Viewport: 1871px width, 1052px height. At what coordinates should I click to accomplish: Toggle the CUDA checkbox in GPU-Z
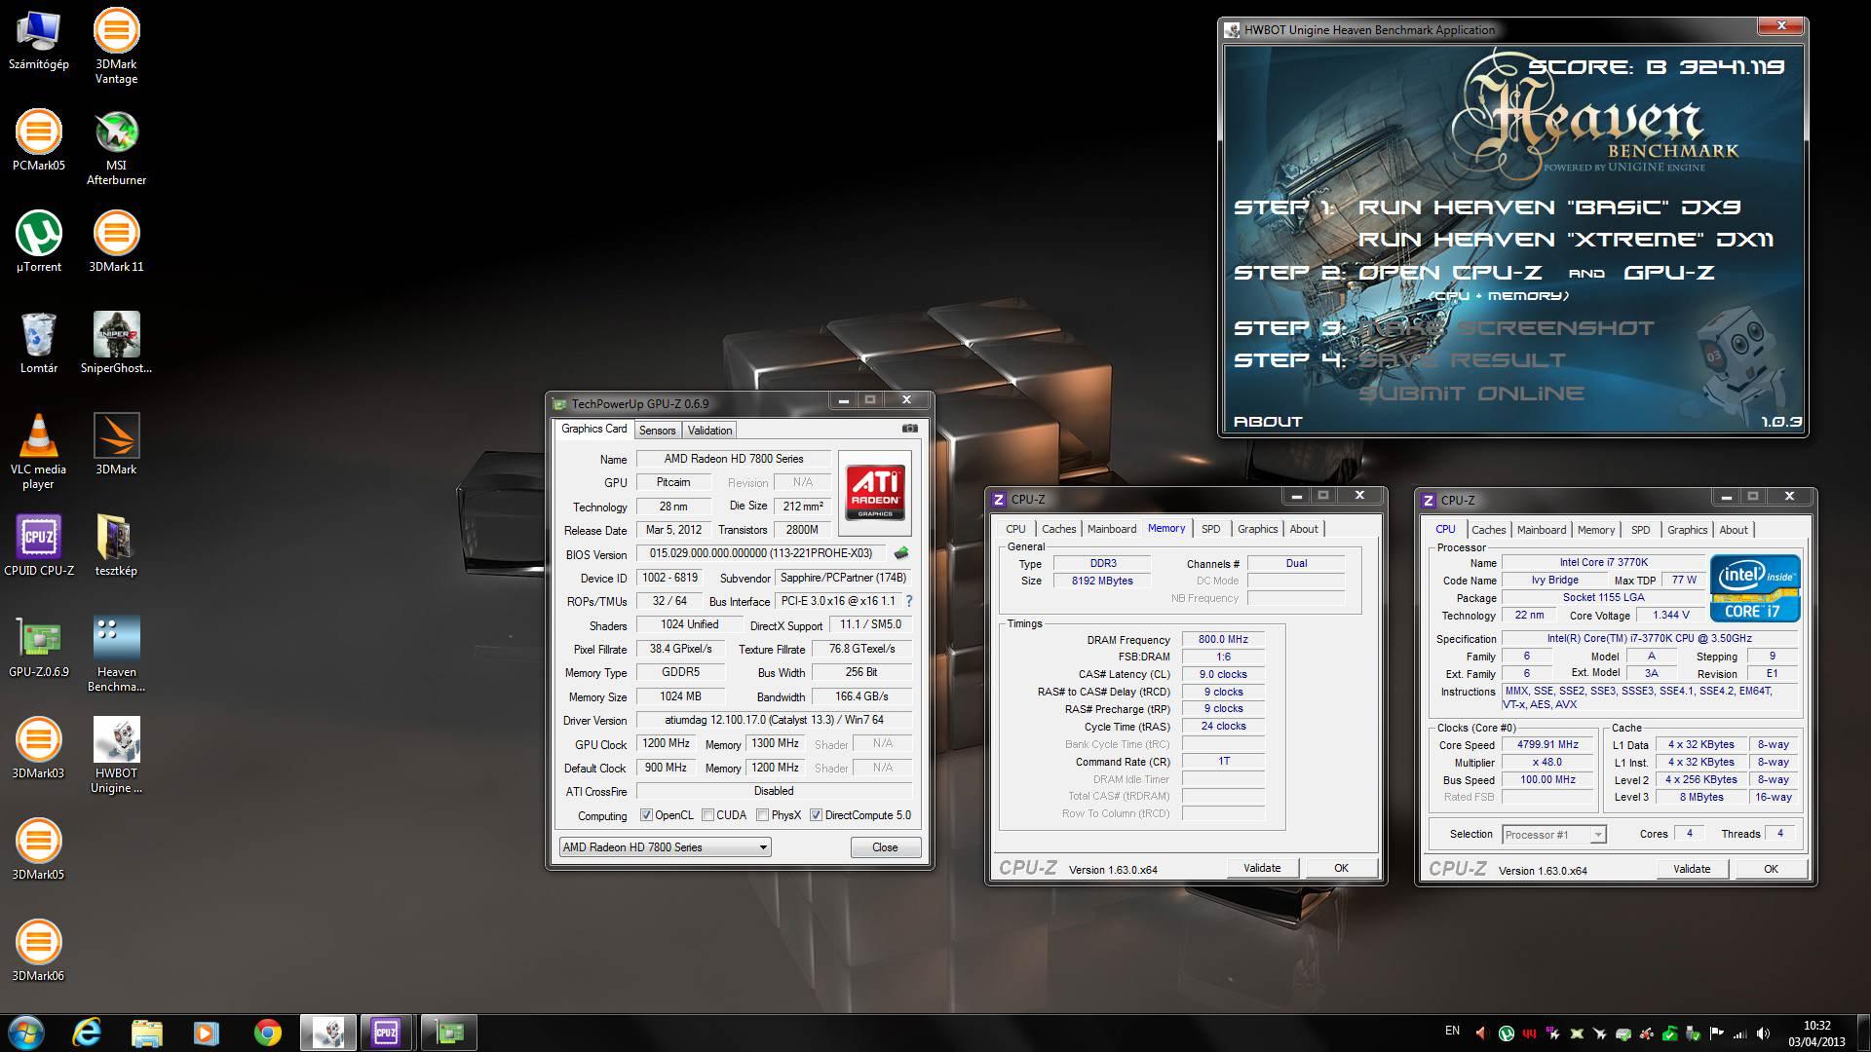pyautogui.click(x=707, y=815)
